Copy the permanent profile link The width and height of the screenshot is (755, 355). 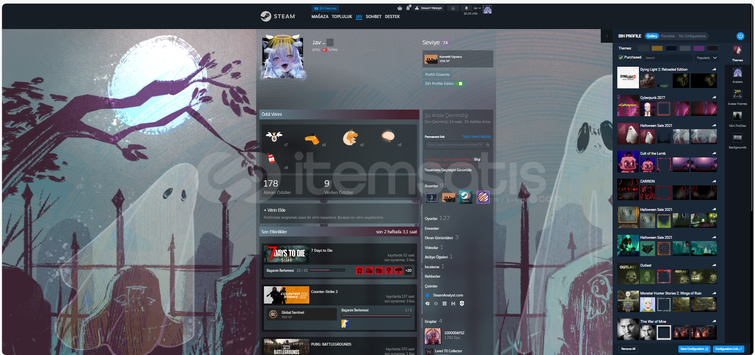pos(488,145)
